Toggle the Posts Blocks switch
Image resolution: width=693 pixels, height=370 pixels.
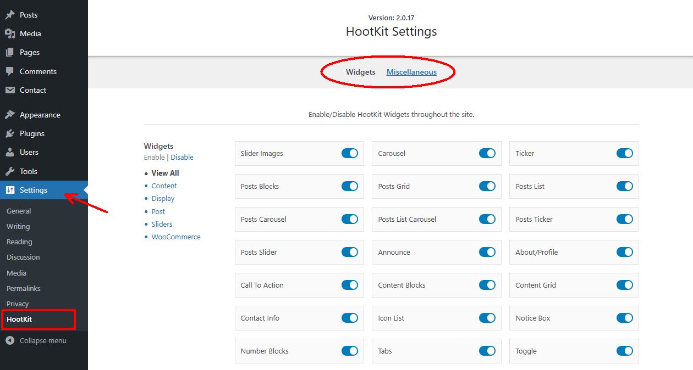350,186
